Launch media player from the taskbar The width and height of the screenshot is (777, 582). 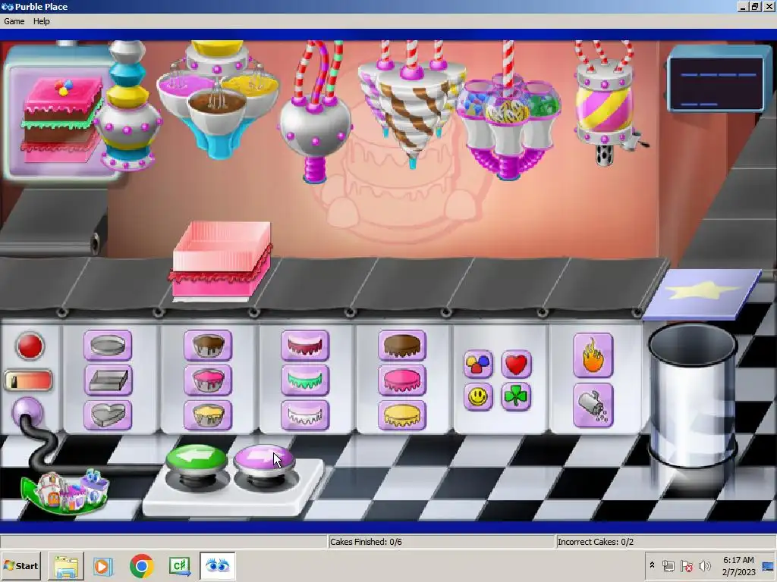[103, 565]
